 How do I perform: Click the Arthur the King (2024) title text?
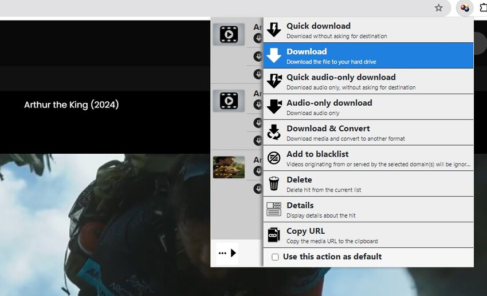click(x=72, y=105)
